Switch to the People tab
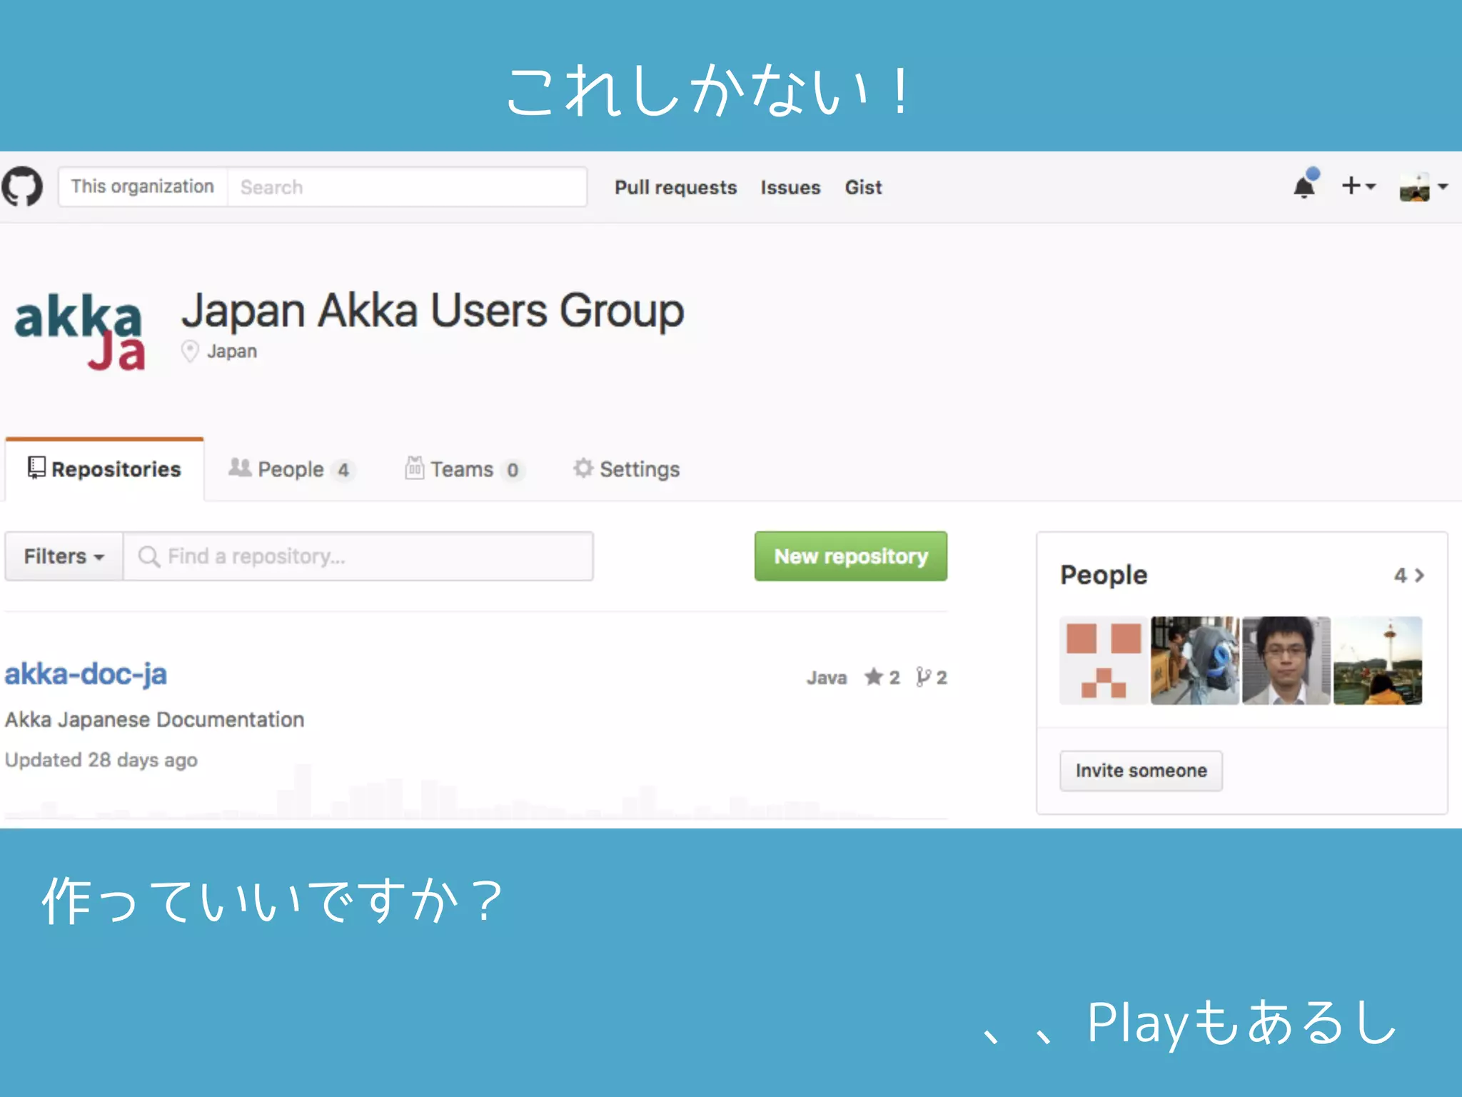Screen dimensions: 1462x1097 [291, 469]
